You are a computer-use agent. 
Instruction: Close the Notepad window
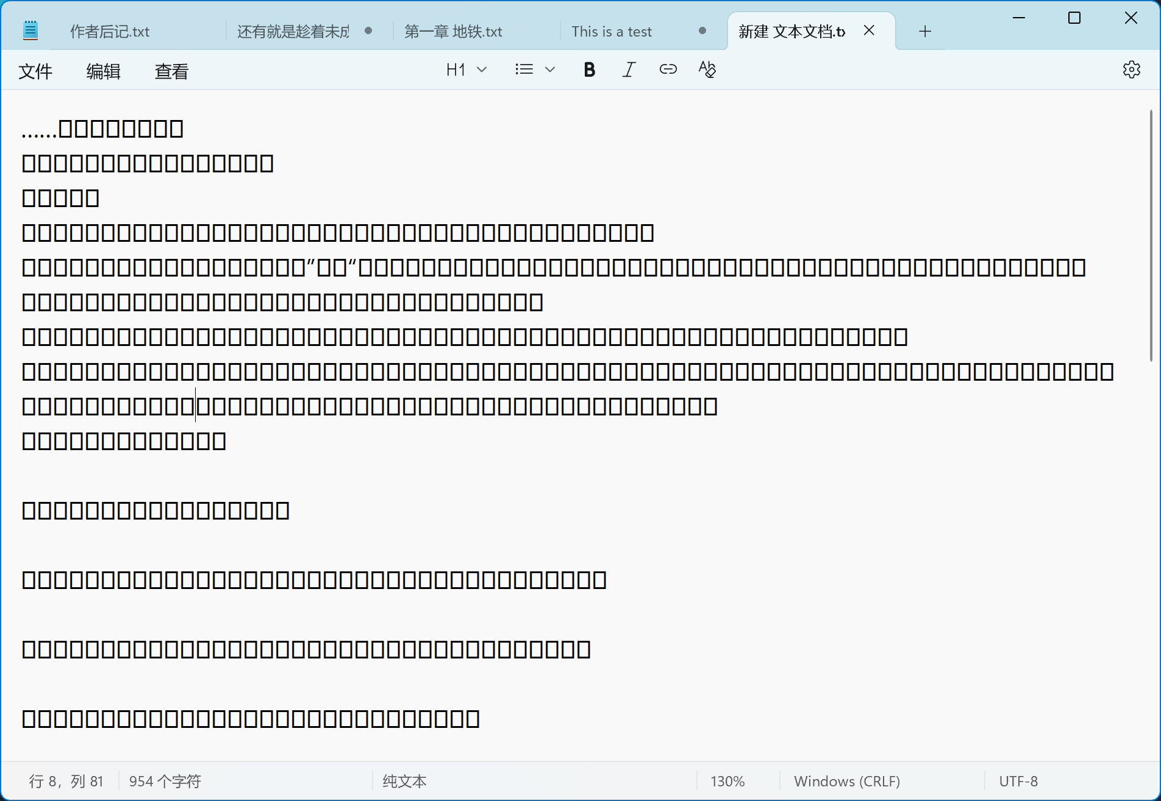click(x=1131, y=18)
